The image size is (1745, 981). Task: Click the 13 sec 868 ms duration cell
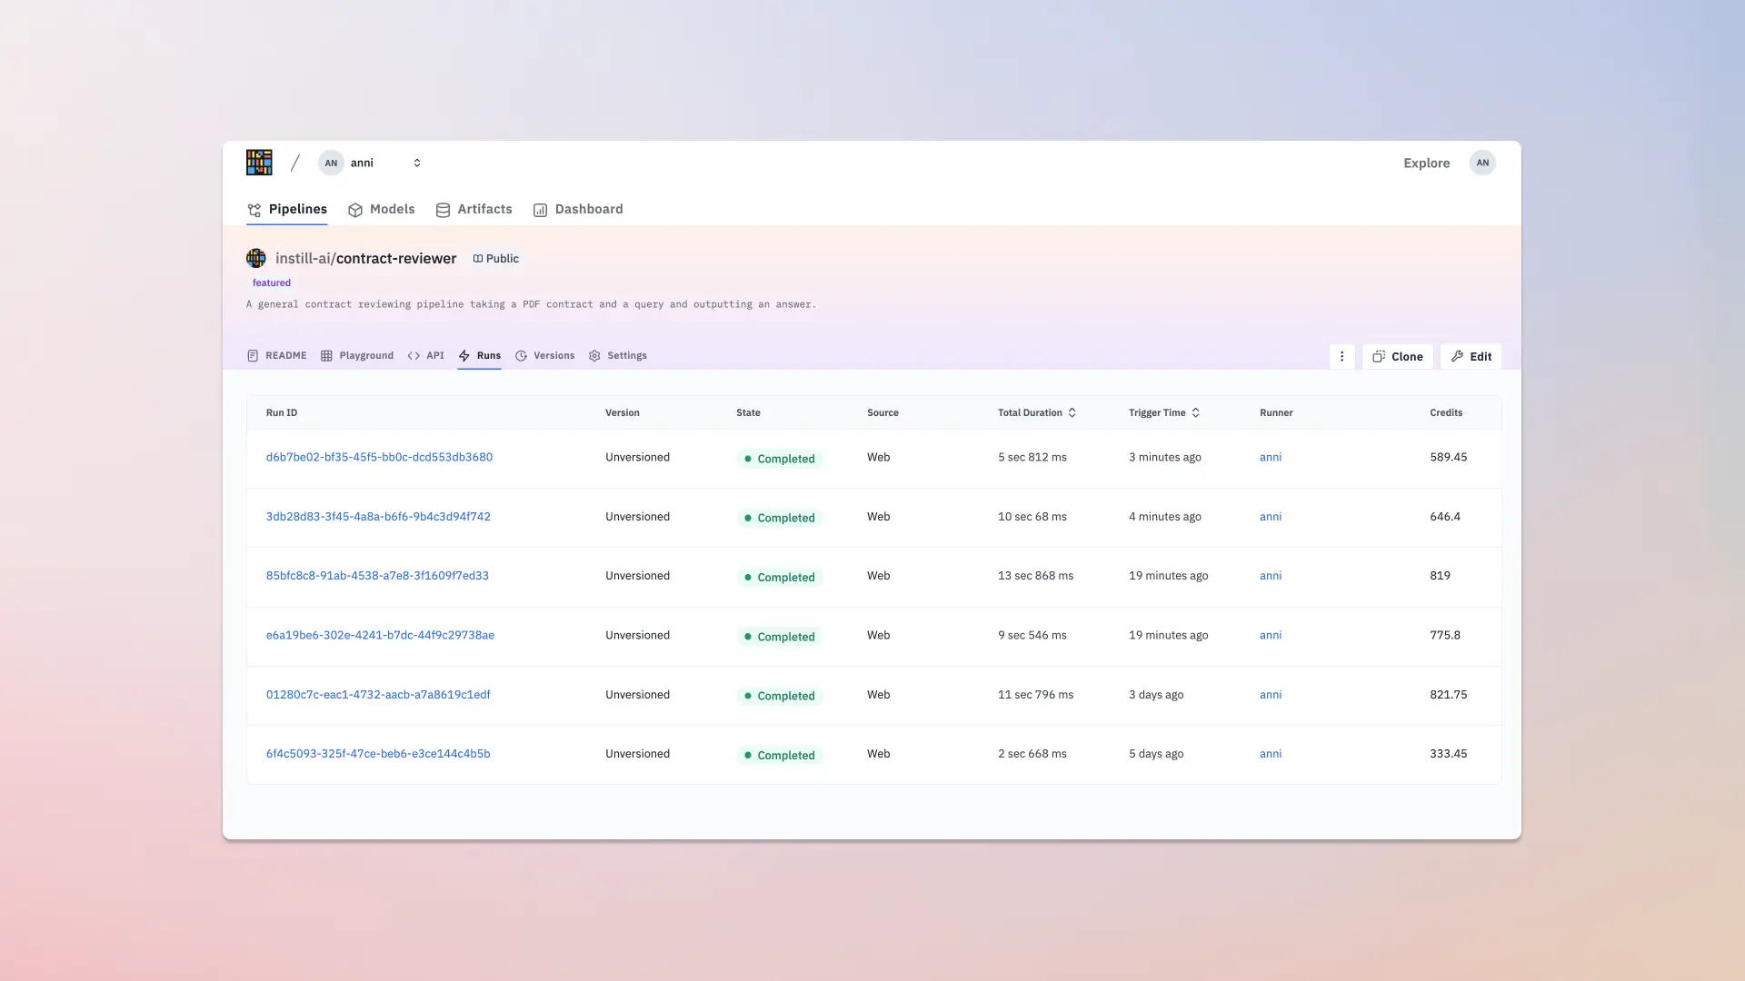pyautogui.click(x=1035, y=576)
